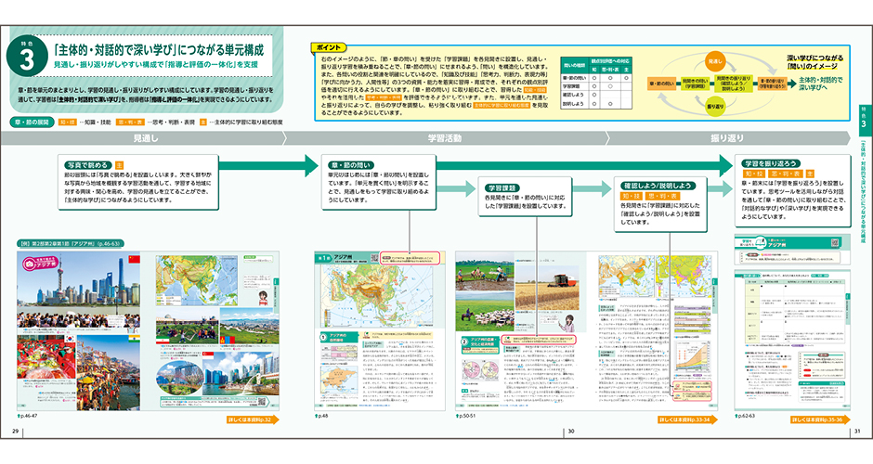Click the p.46-47 page label

(x=27, y=415)
